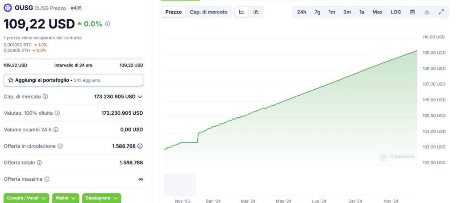Click the star icon to add to portfolio
The image size is (457, 203).
pos(11,80)
